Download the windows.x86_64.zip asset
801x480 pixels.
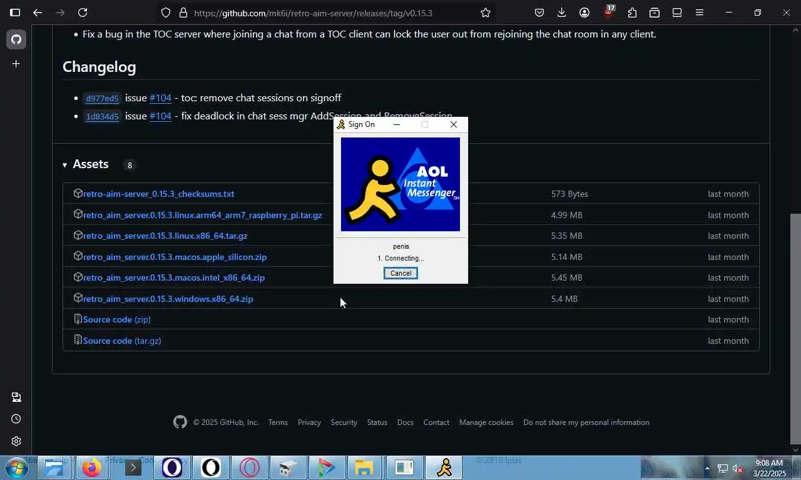[x=168, y=299]
